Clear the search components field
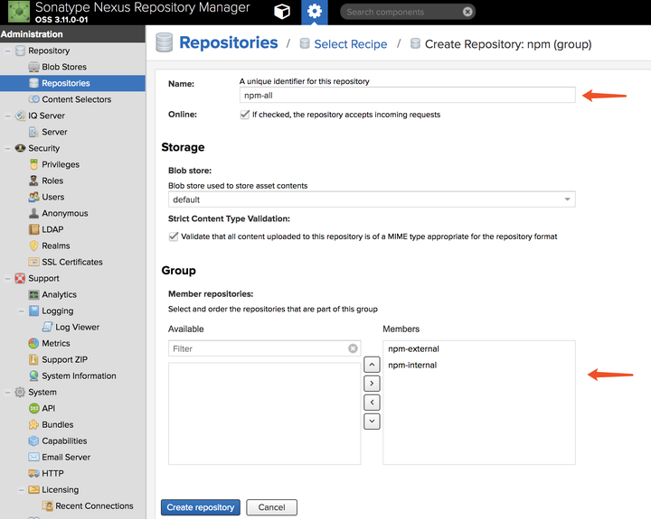 coord(467,13)
